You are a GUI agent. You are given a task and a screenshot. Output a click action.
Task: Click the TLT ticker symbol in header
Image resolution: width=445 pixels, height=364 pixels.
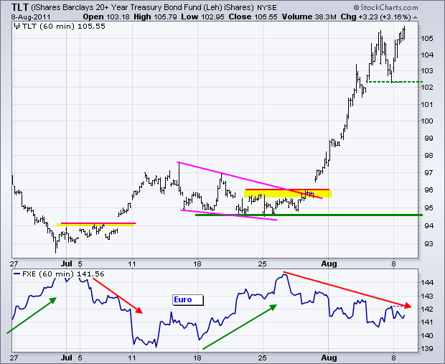[x=20, y=7]
